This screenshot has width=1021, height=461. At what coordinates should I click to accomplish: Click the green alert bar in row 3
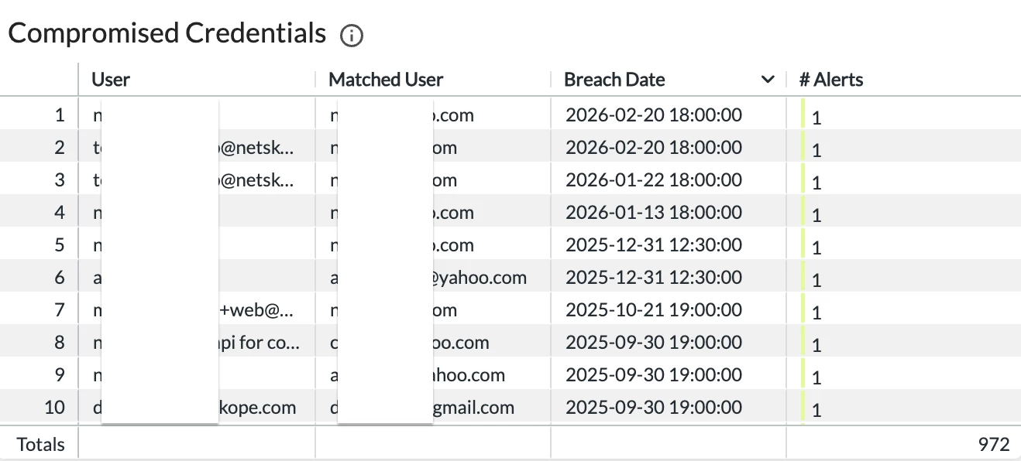(803, 180)
